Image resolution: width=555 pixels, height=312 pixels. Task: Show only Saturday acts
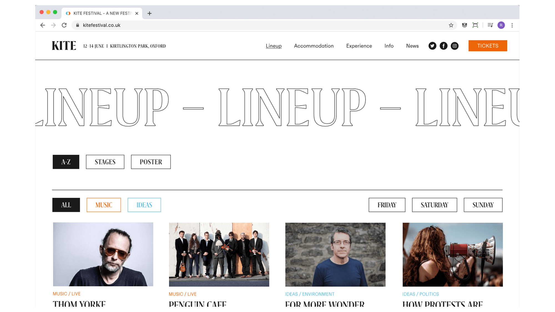[434, 205]
